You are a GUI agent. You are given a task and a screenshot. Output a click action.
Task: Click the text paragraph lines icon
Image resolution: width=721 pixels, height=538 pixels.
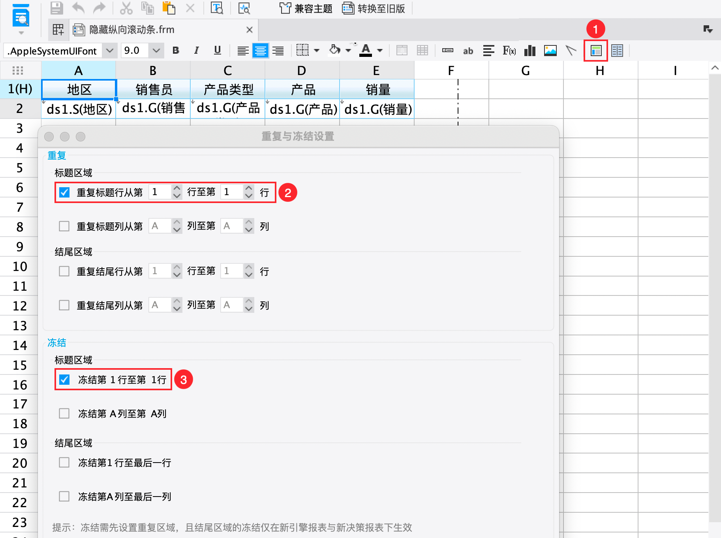(488, 51)
